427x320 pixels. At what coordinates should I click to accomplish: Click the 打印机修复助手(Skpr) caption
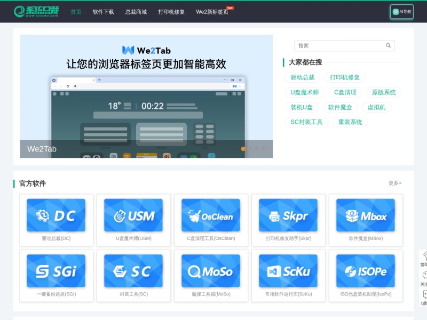pos(288,238)
